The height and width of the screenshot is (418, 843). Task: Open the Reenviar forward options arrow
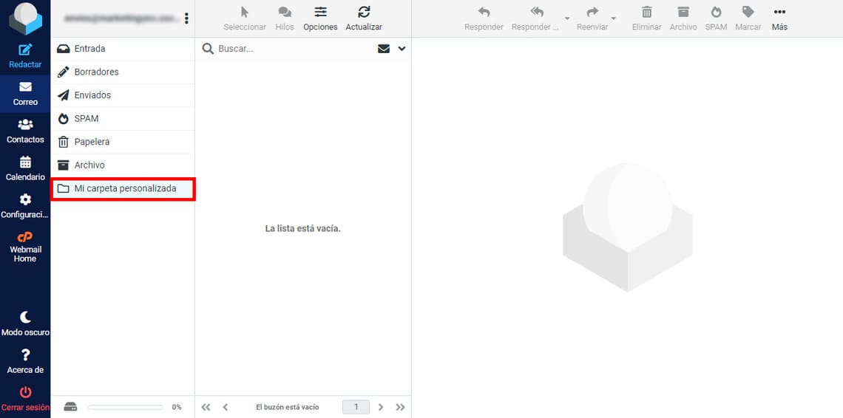[614, 18]
